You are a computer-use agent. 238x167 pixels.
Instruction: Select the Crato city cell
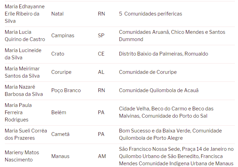click(x=58, y=54)
